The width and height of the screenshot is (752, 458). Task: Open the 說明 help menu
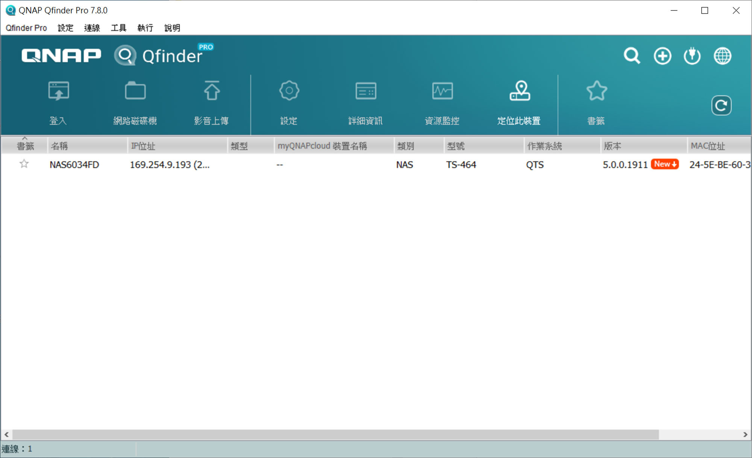click(x=172, y=28)
